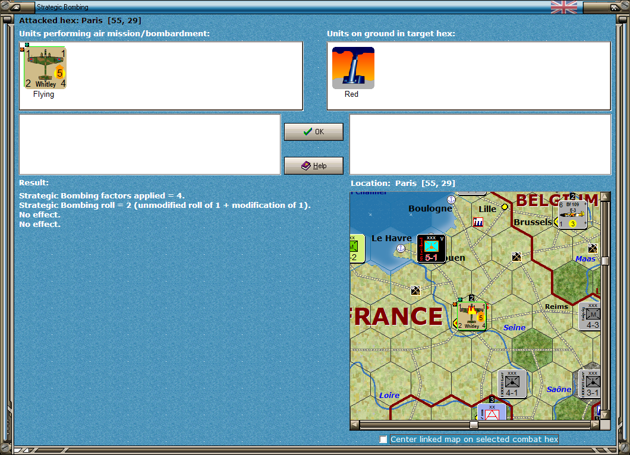
Task: Click the blue mountain division counter at bottom
Action: tap(492, 412)
